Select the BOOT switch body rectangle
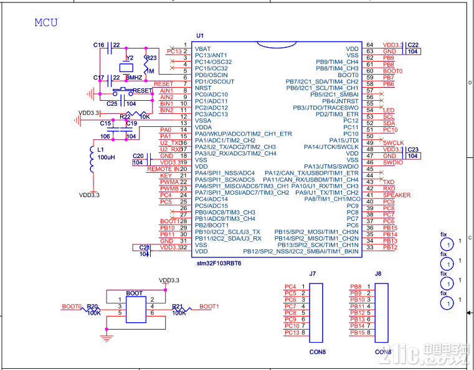474x370 pixels. (136, 310)
